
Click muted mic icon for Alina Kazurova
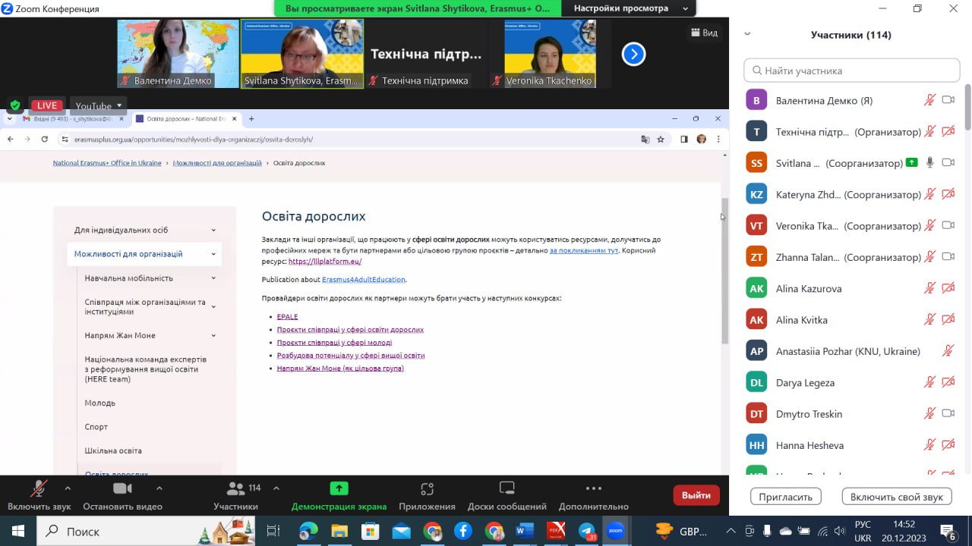929,288
